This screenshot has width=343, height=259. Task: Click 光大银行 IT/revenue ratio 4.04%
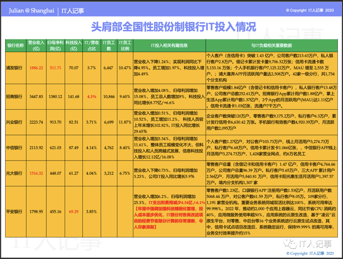(x=91, y=174)
